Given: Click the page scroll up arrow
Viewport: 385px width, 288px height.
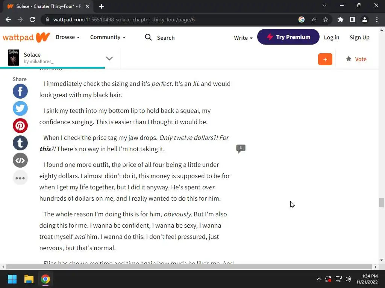Looking at the screenshot, I should tap(382, 30).
